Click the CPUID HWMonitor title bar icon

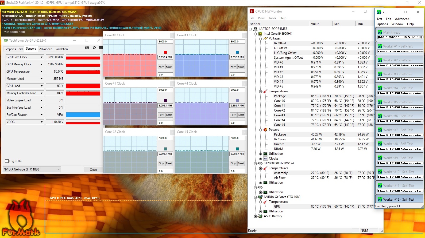[252, 11]
